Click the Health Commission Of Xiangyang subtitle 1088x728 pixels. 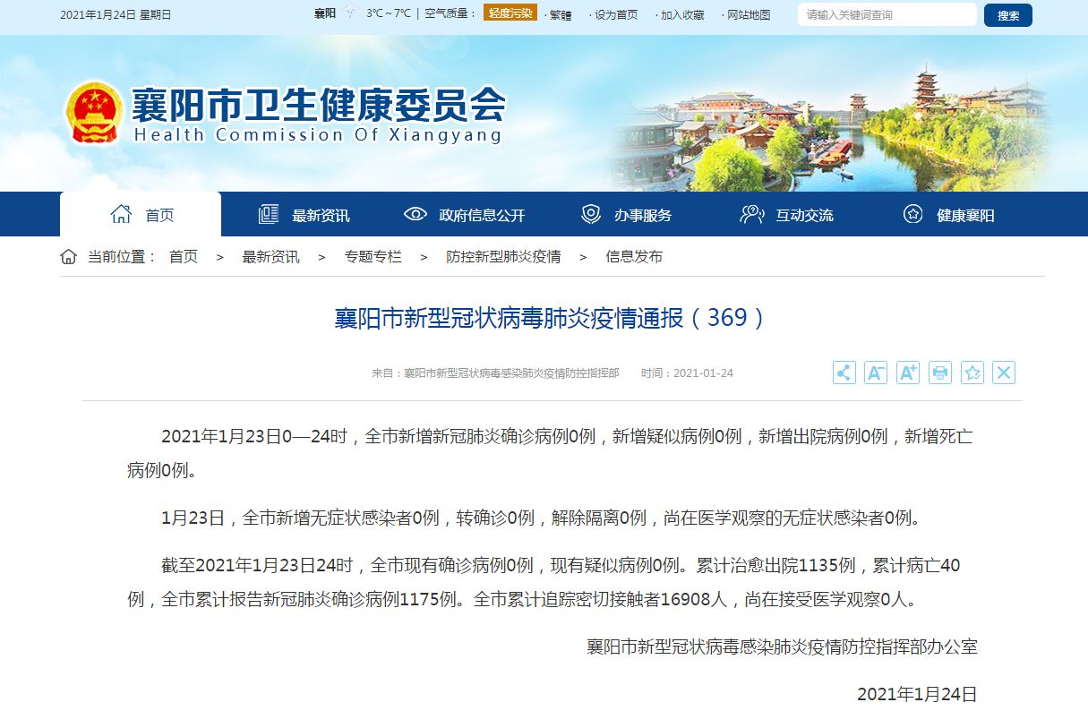point(318,135)
